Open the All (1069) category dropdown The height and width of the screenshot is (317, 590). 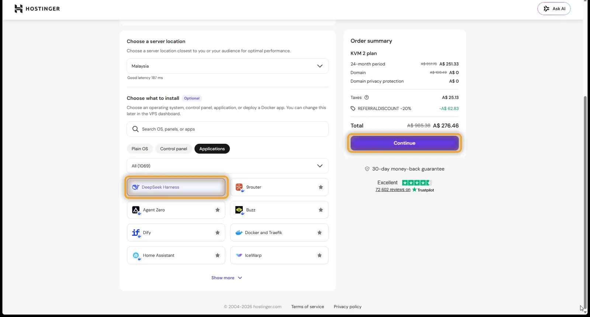tap(228, 166)
